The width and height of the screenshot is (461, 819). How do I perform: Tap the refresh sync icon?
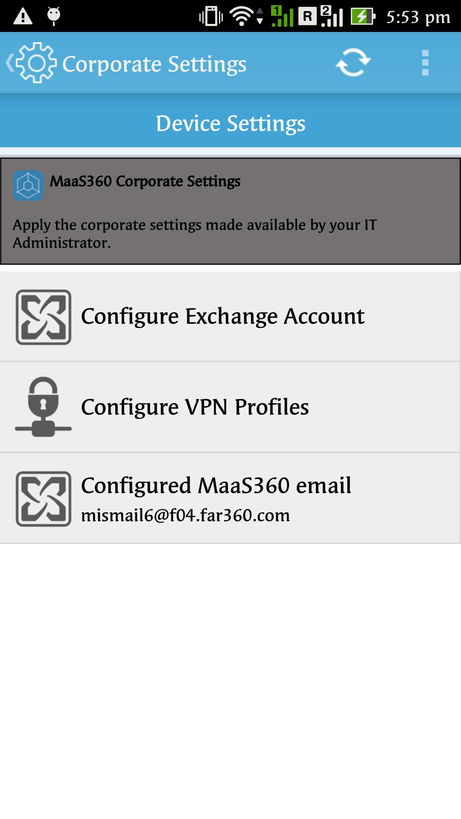click(x=353, y=63)
